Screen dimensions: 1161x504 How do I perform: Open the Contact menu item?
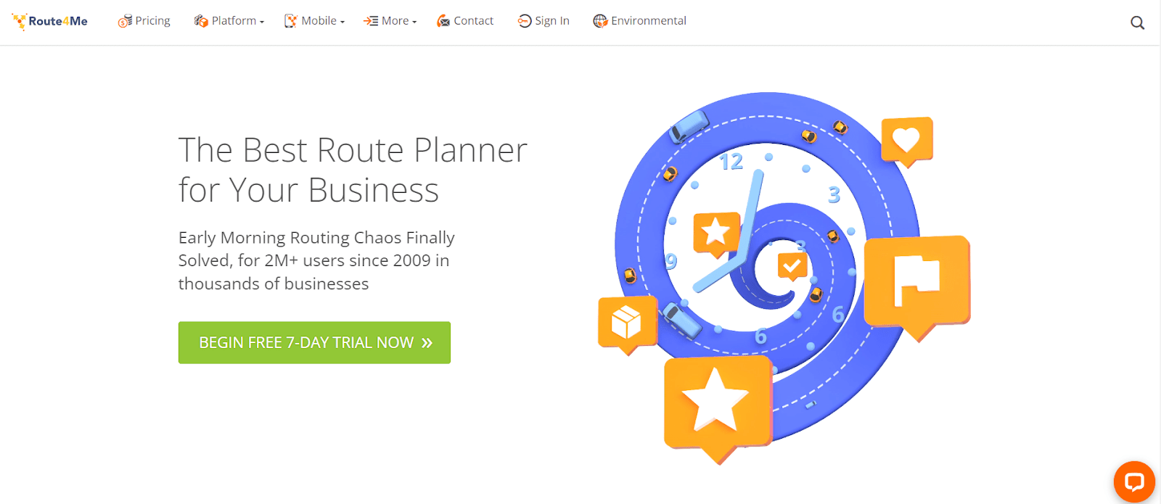click(x=473, y=20)
